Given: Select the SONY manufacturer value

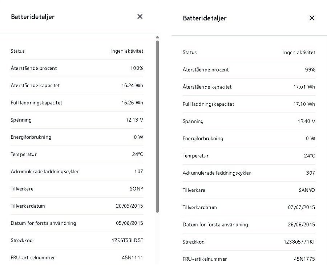Looking at the screenshot, I should point(137,189).
